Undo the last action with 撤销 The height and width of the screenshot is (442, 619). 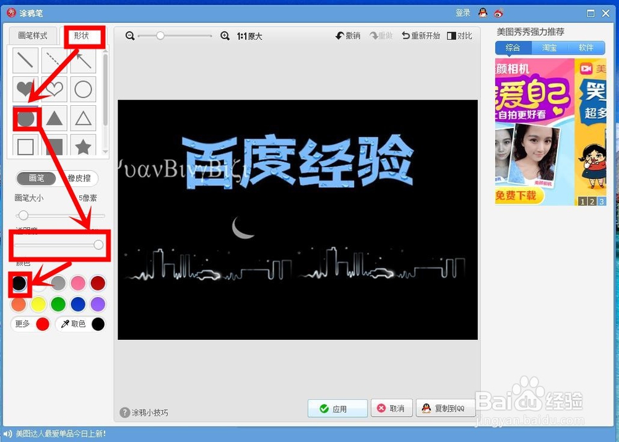tap(348, 36)
